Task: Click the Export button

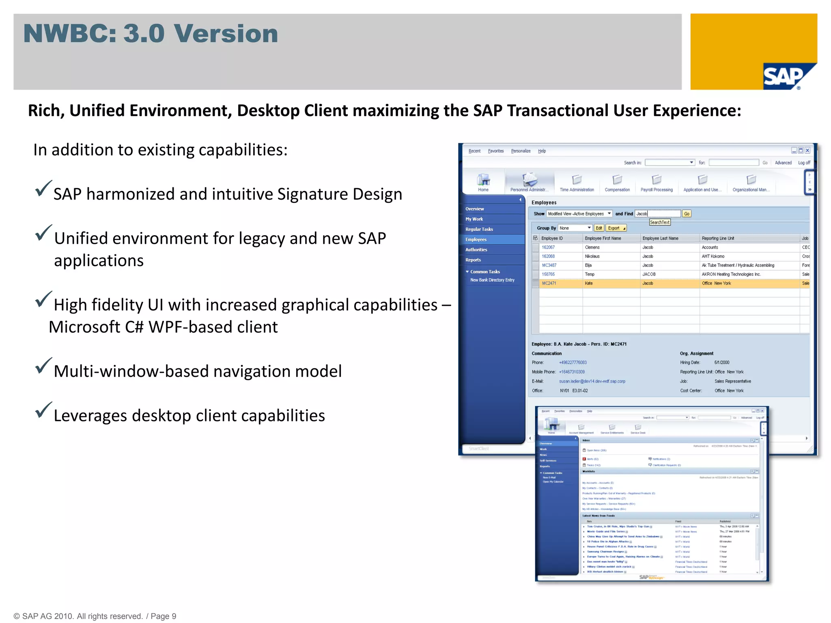Action: (x=616, y=228)
